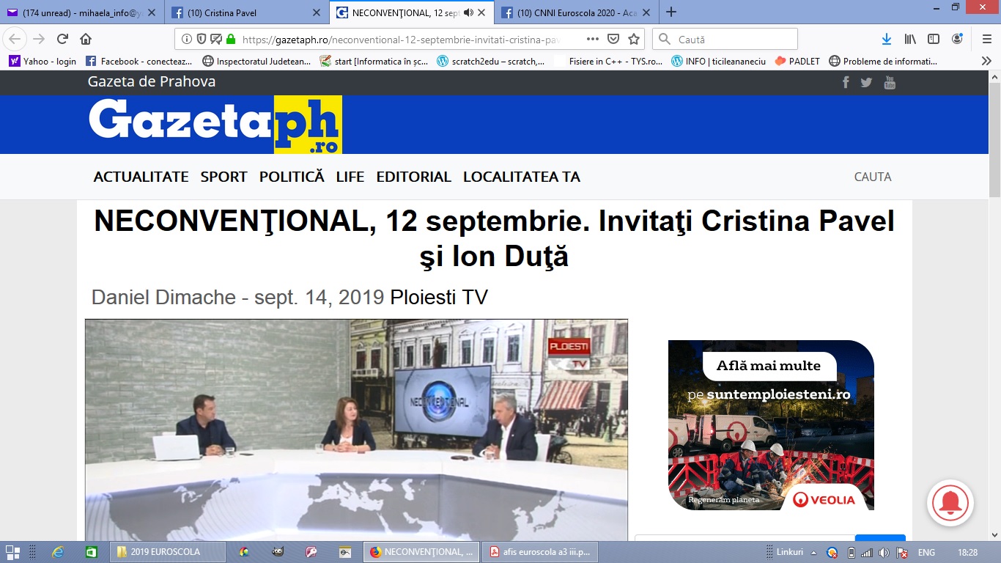Screen dimensions: 1001x563
Task: Click the CAUTA search link
Action: (x=873, y=177)
